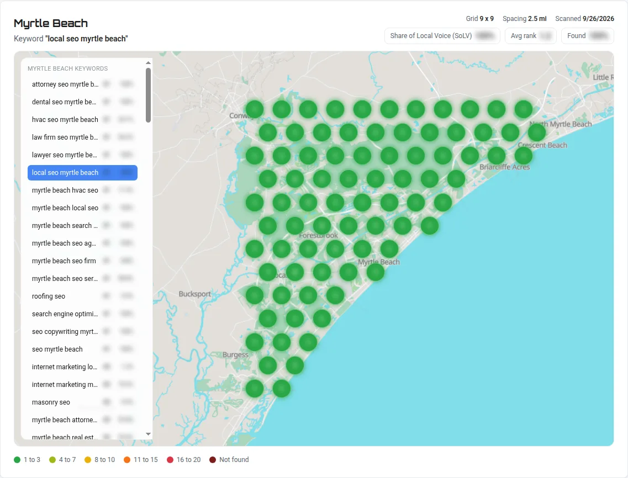The width and height of the screenshot is (628, 478).
Task: Click 'MYRTLE BEACH KEYWORDS' list header
Action: 68,68
